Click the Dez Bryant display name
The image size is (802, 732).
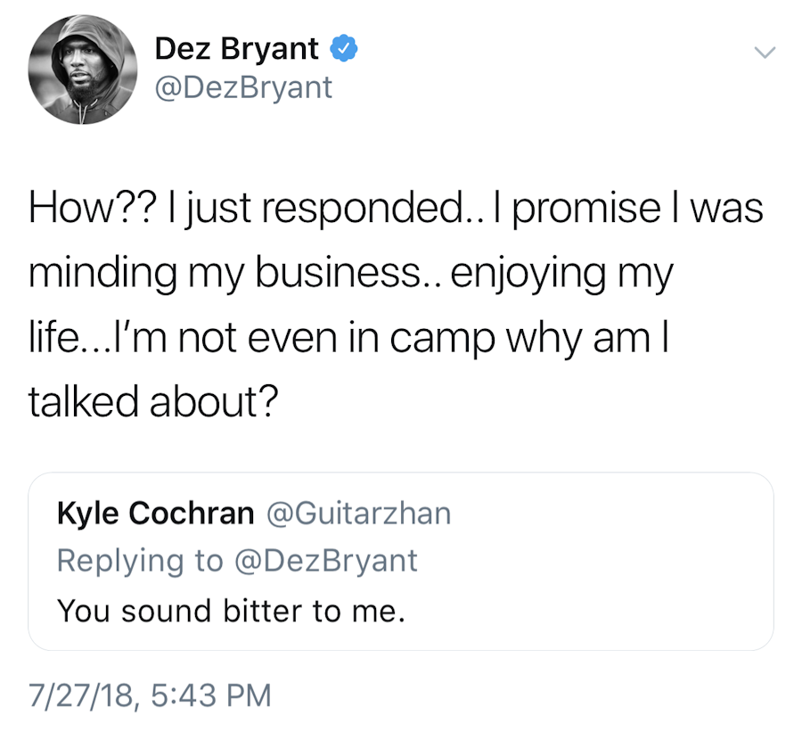(x=236, y=49)
